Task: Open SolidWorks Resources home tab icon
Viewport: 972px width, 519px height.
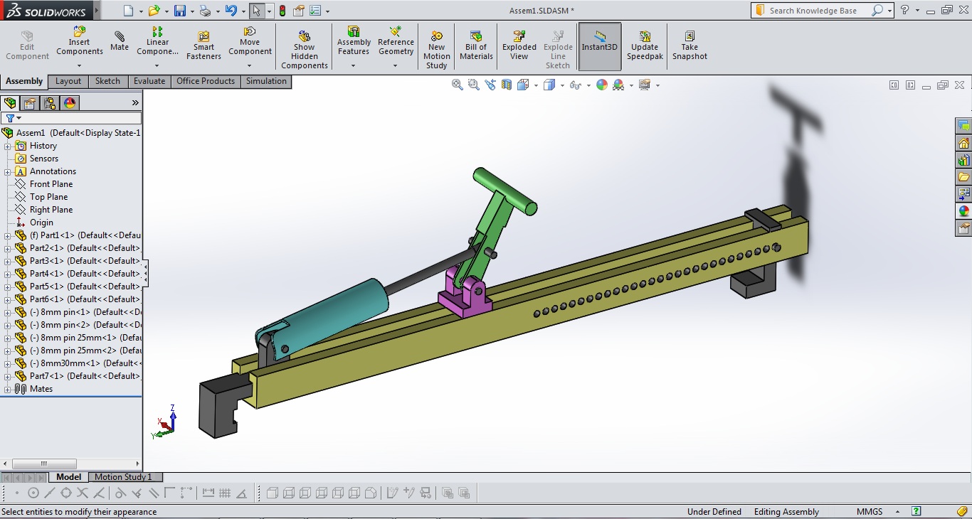Action: point(963,143)
